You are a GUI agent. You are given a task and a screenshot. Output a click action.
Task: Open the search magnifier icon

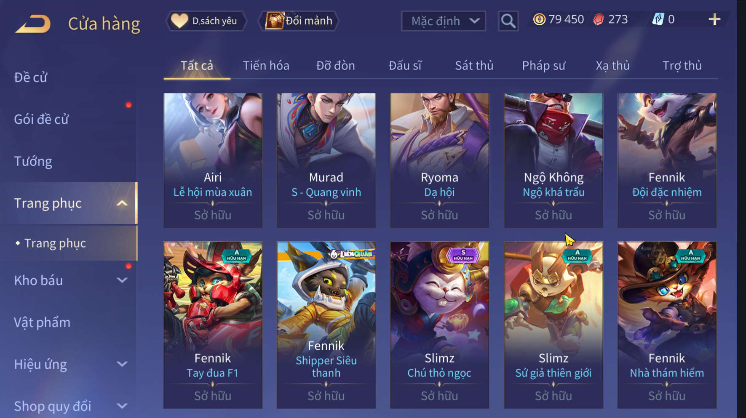tap(508, 21)
